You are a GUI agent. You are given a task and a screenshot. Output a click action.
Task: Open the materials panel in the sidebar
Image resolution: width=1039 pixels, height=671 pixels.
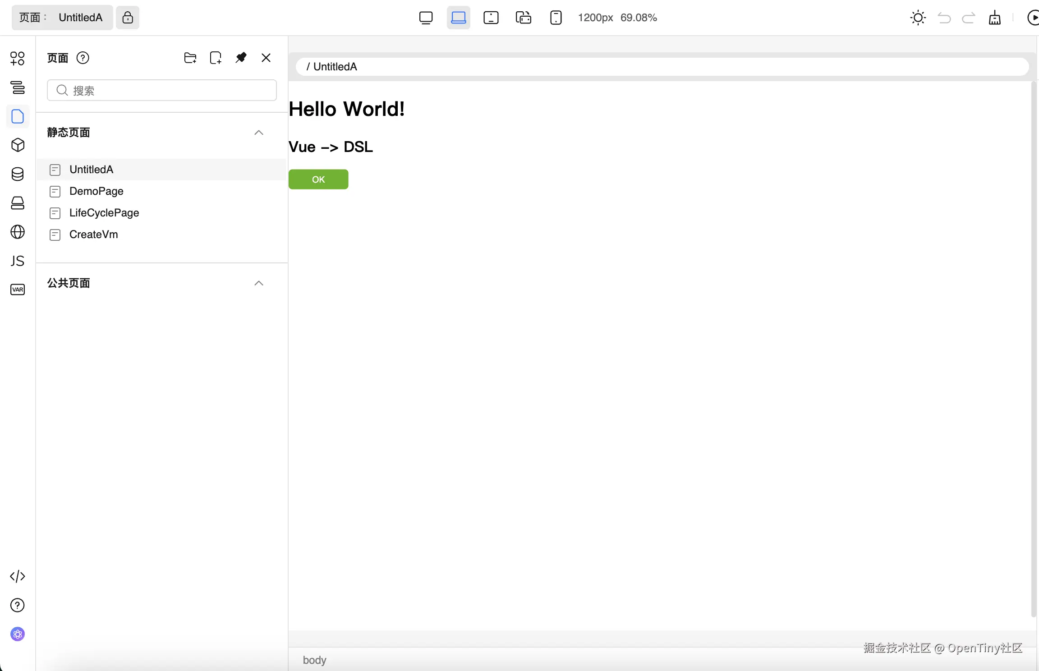[x=17, y=58]
